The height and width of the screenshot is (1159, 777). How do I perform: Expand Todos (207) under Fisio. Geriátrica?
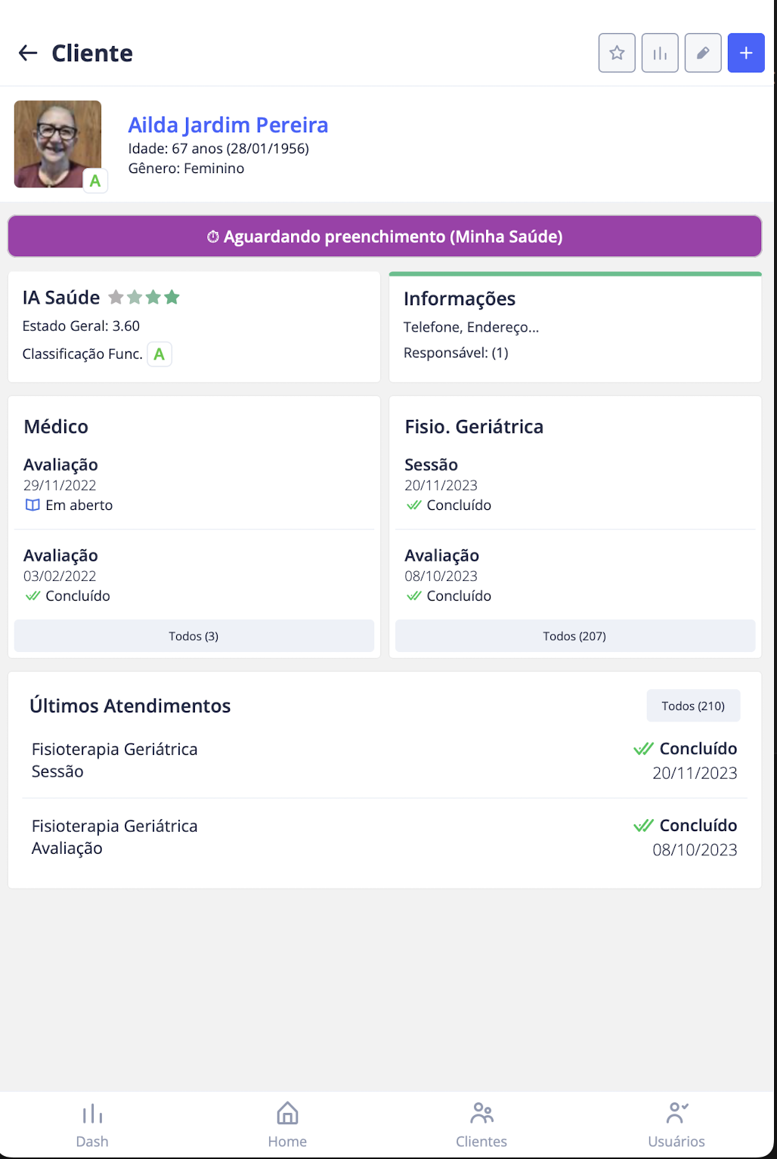(574, 635)
